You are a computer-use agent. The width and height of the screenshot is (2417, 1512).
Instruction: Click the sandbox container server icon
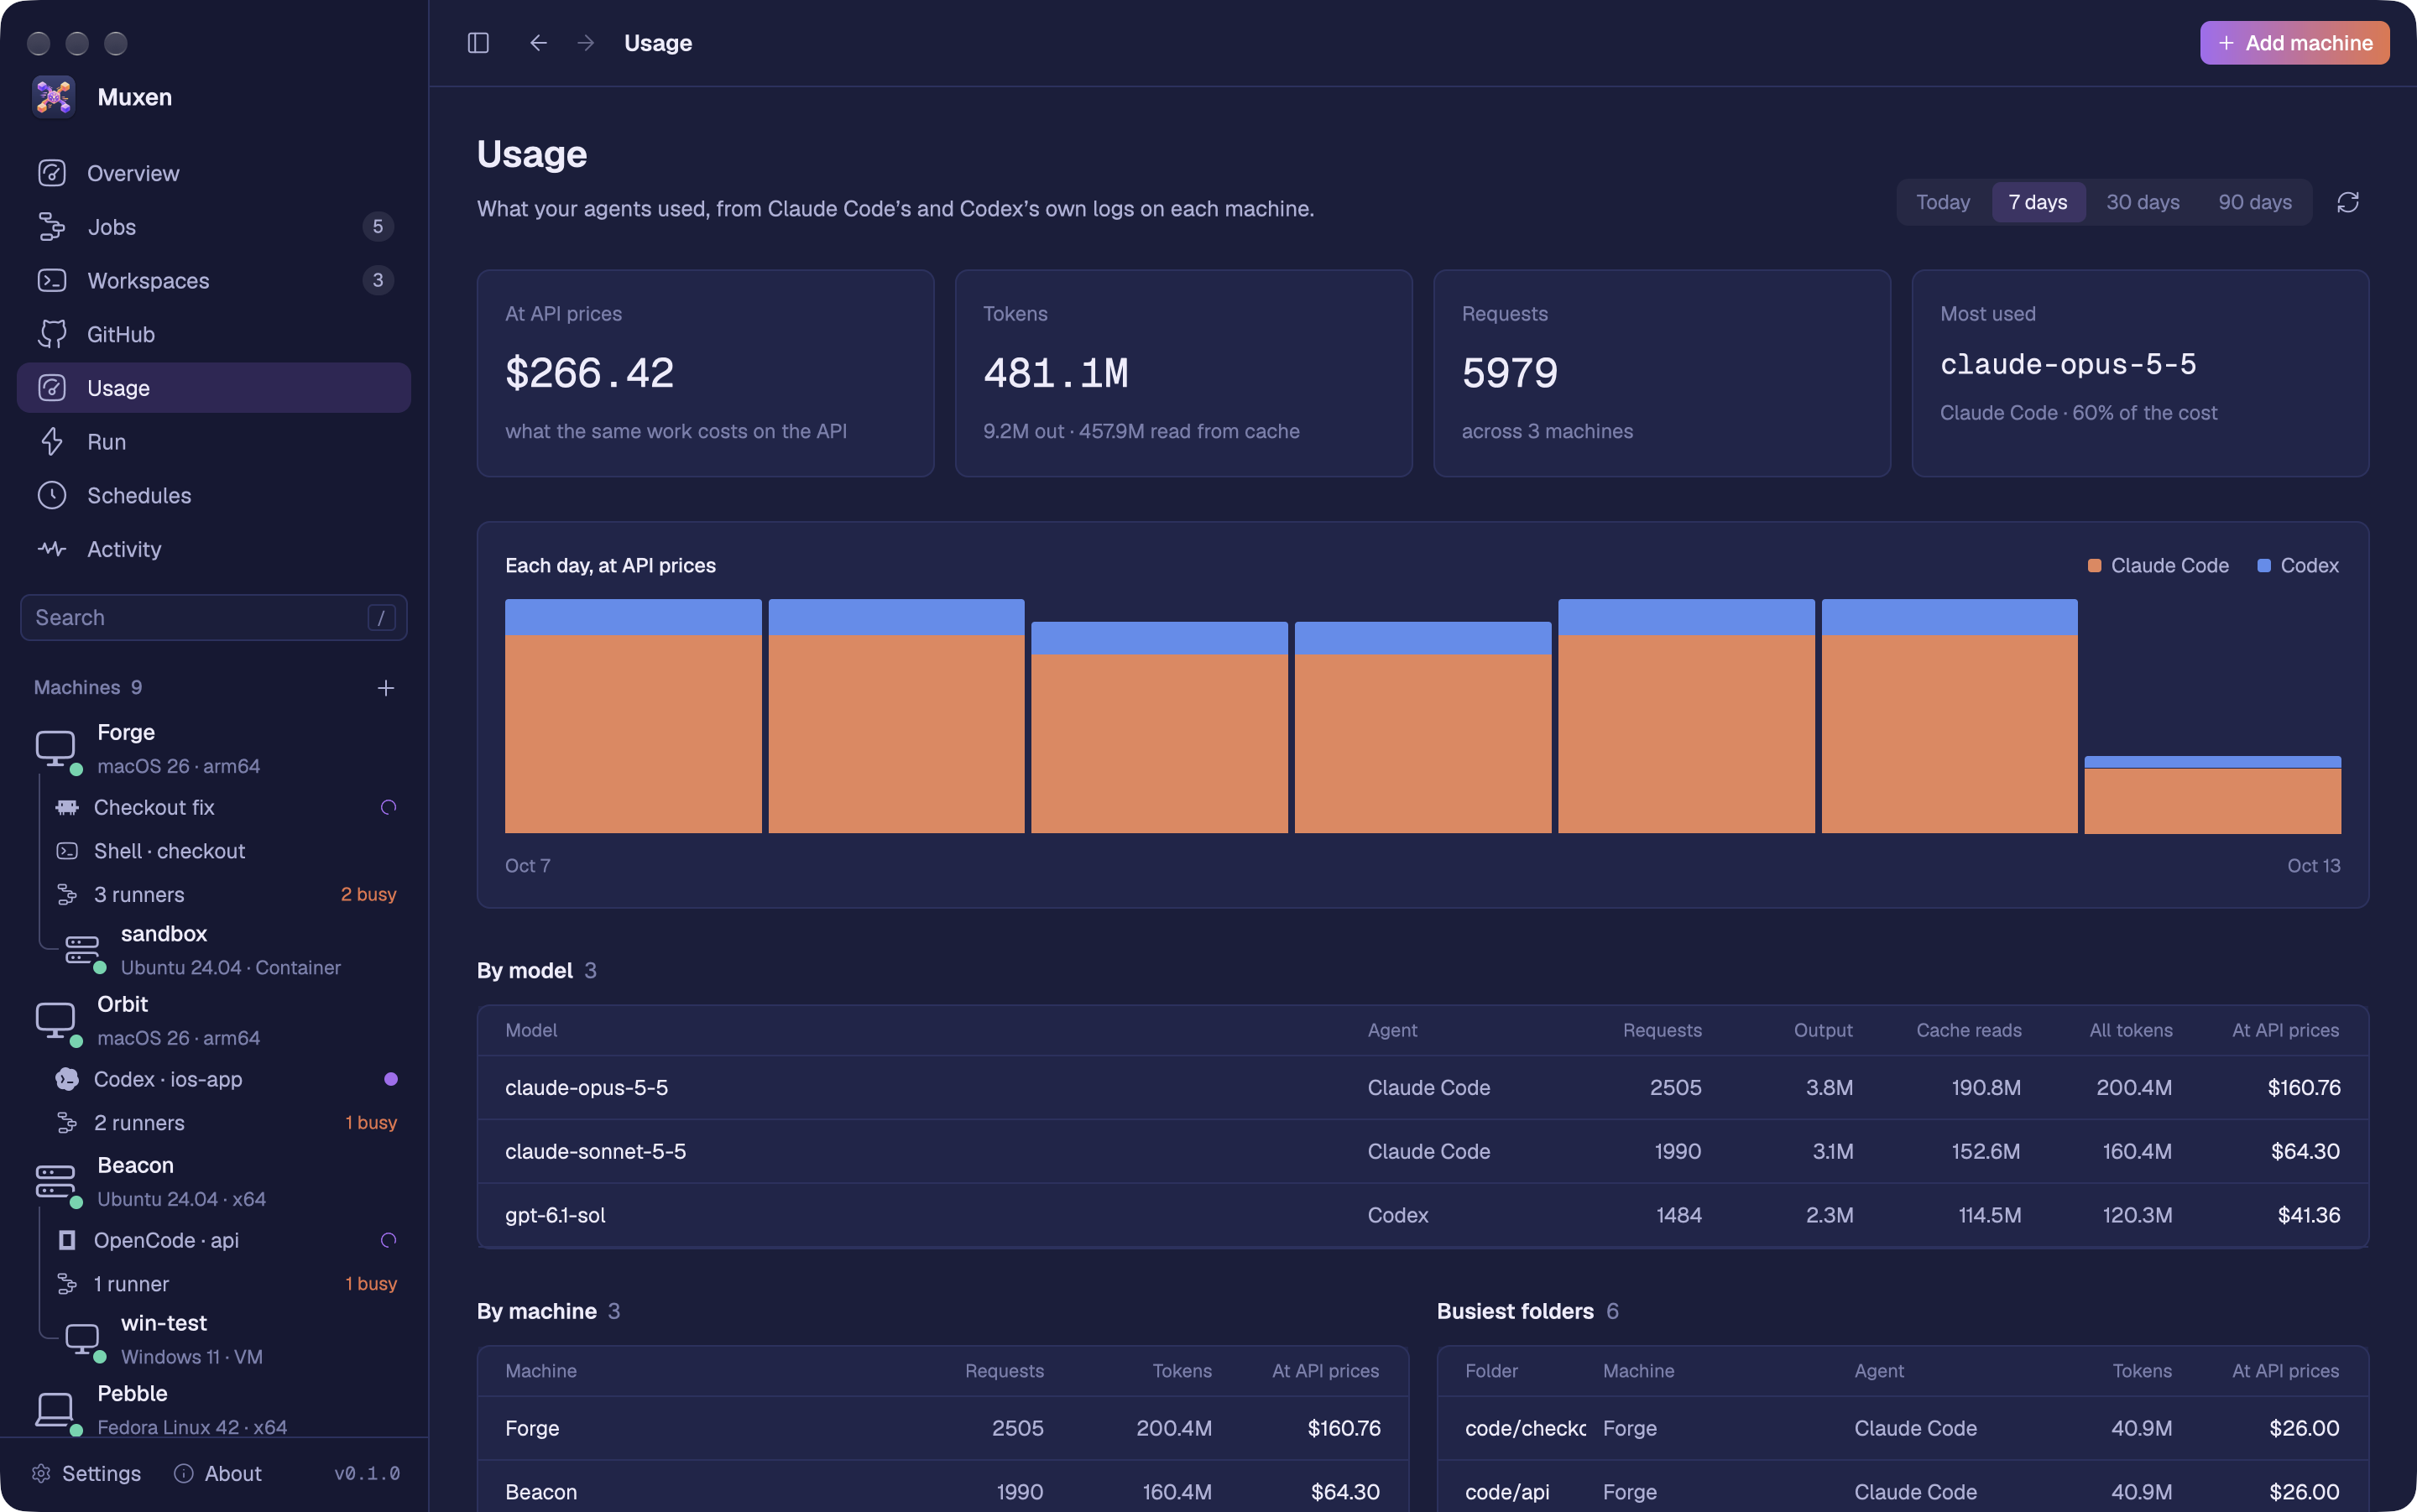(82, 949)
